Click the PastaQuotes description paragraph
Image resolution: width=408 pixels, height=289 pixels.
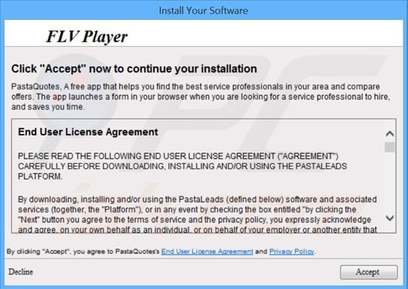click(200, 96)
